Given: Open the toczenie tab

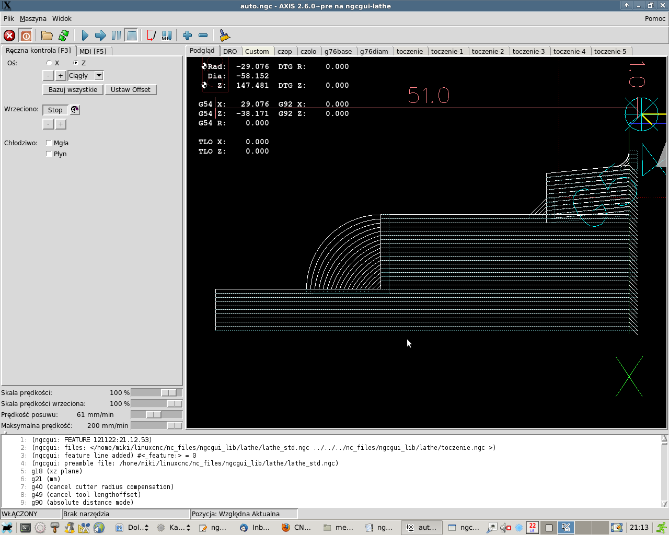Looking at the screenshot, I should click(x=410, y=51).
